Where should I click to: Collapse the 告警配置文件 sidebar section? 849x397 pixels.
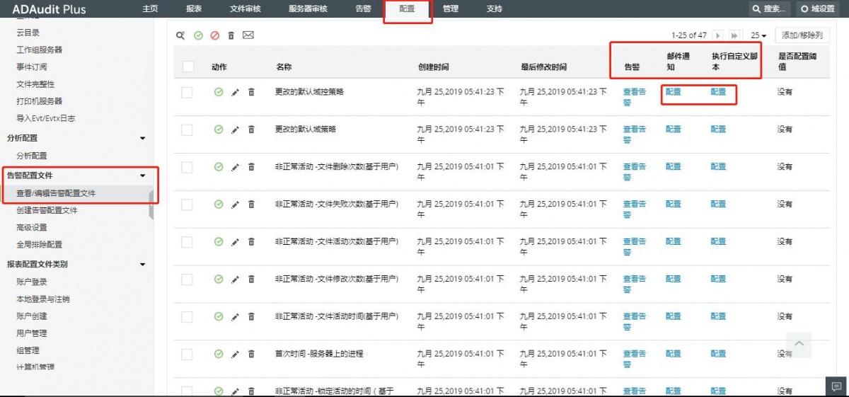tap(142, 176)
